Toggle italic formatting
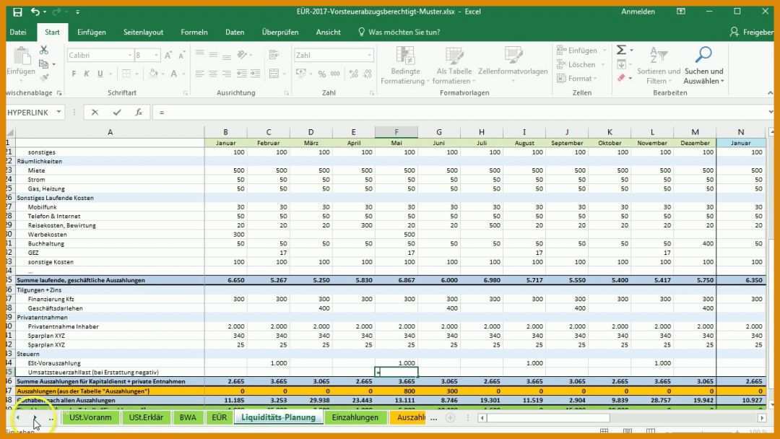780x439 pixels. [87, 74]
